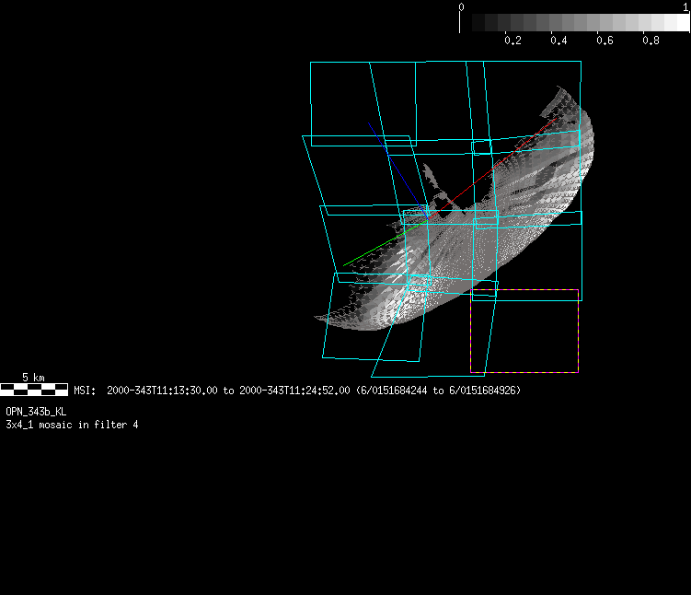The height and width of the screenshot is (595, 691).
Task: Click the MSI end time 2000-343T11:24:52.00
Action: tap(294, 391)
